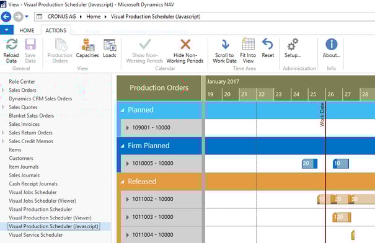Expand order 109001 - 10000

pos(128,128)
